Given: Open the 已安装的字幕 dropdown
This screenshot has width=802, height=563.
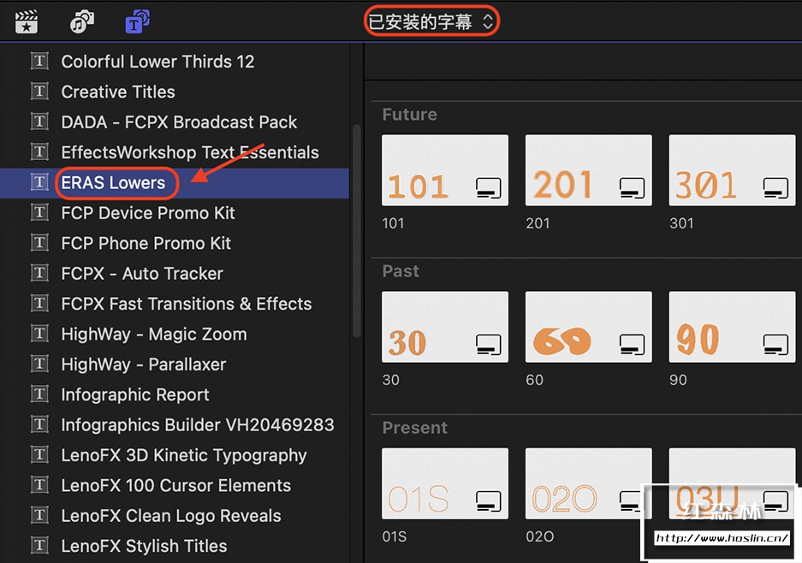Looking at the screenshot, I should point(431,21).
